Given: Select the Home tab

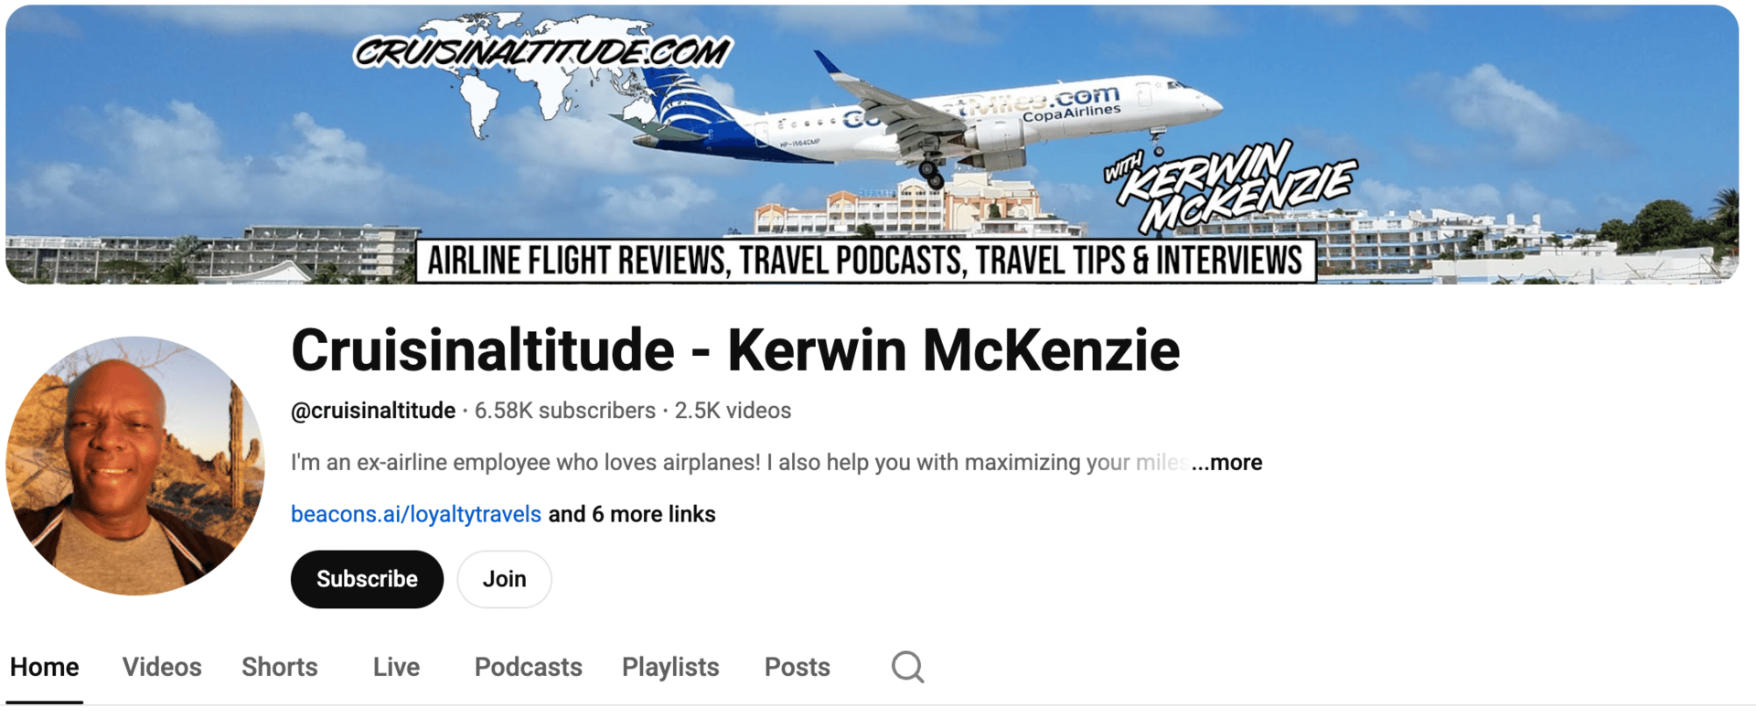Looking at the screenshot, I should pyautogui.click(x=44, y=667).
